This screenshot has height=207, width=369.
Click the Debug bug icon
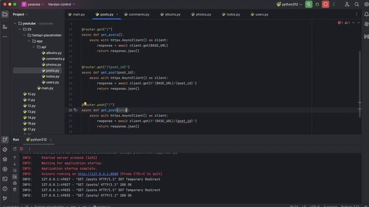(x=317, y=4)
